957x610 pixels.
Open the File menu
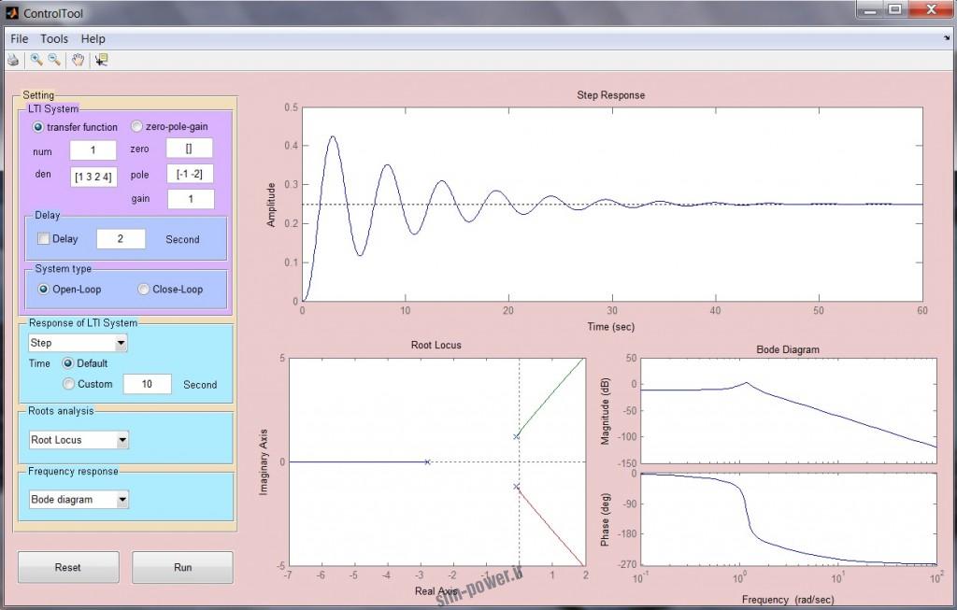point(20,39)
